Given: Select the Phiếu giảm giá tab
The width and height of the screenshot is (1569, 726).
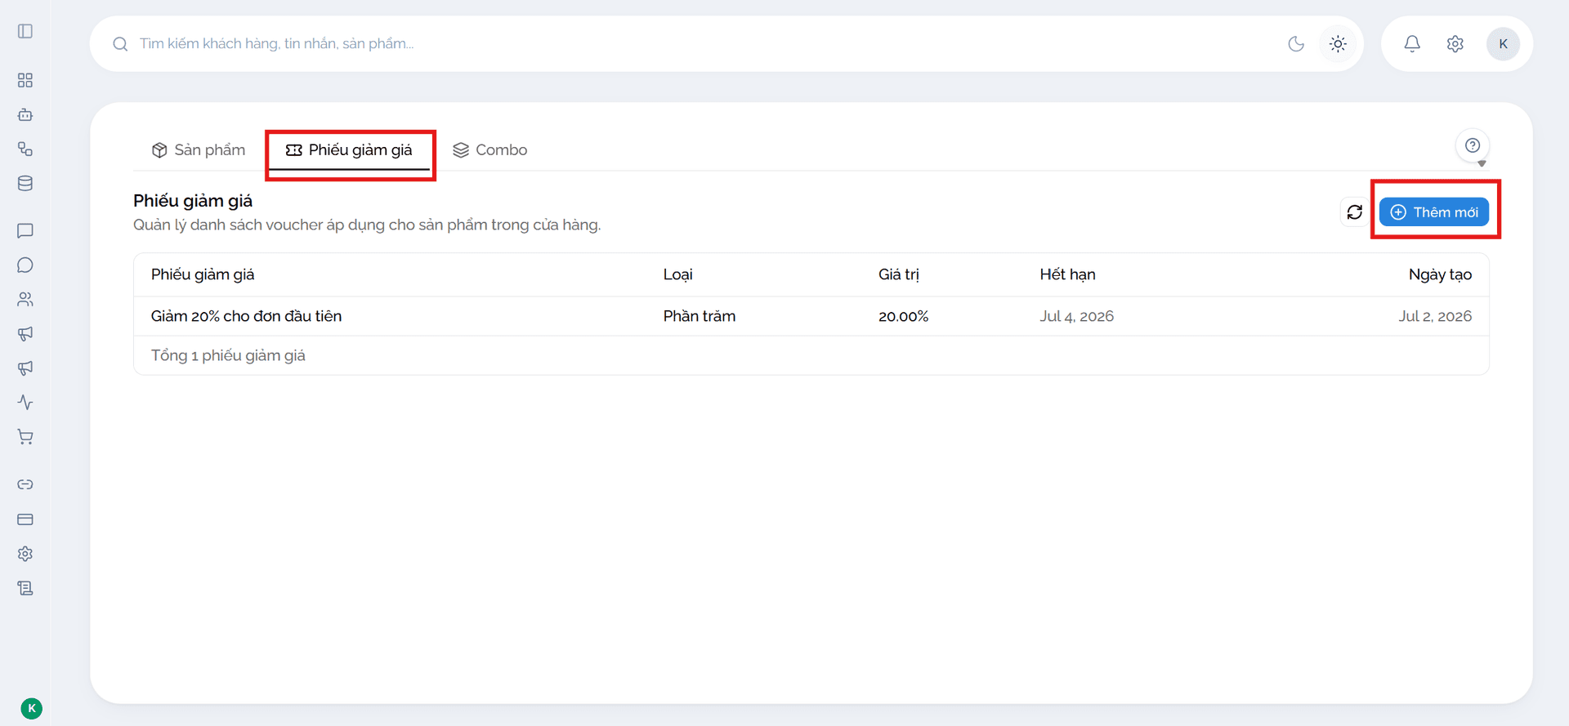Looking at the screenshot, I should coord(349,149).
